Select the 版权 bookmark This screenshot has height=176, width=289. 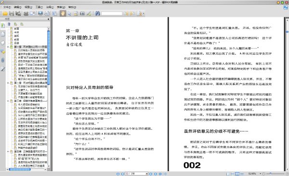coord(17,36)
